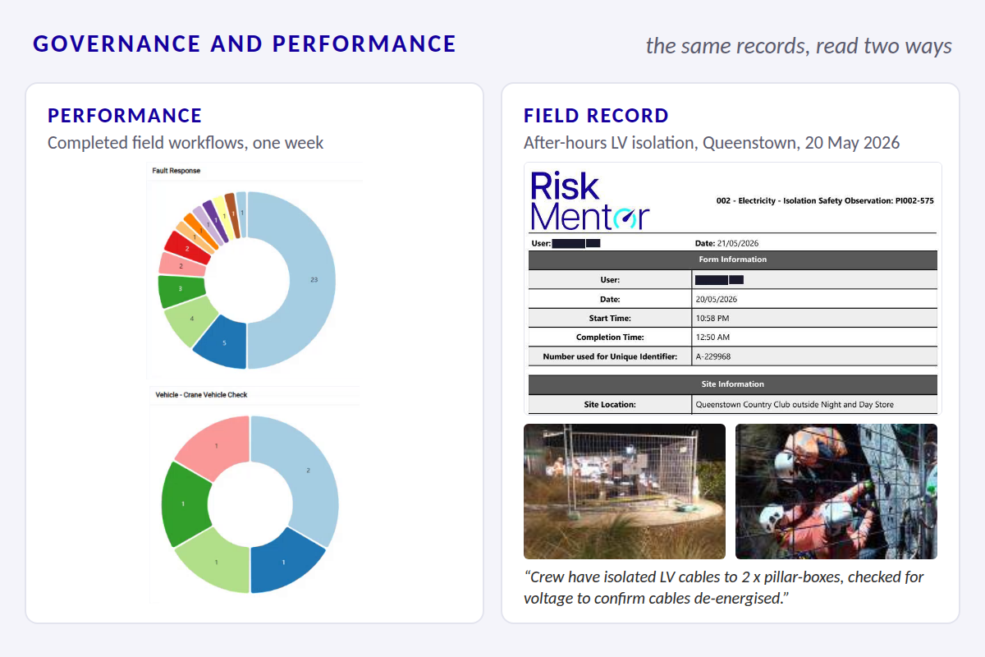Click the Risk Mentor logo
The image size is (985, 657).
pyautogui.click(x=589, y=200)
